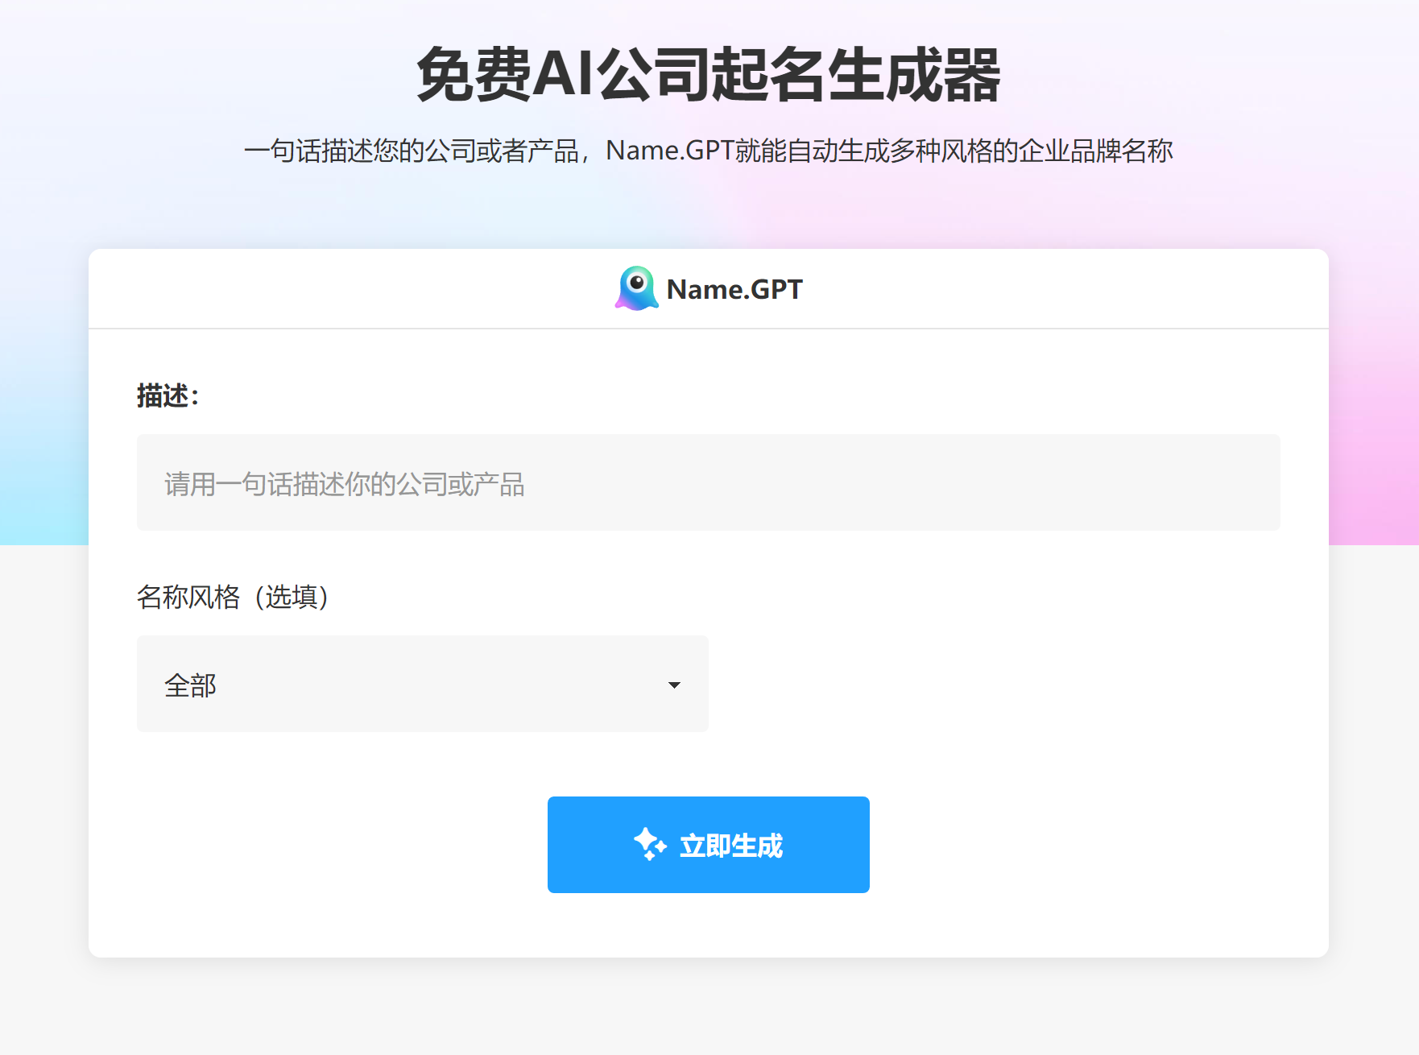Open the 名称风格 dropdown showing 全部
This screenshot has height=1055, width=1419.
[423, 684]
